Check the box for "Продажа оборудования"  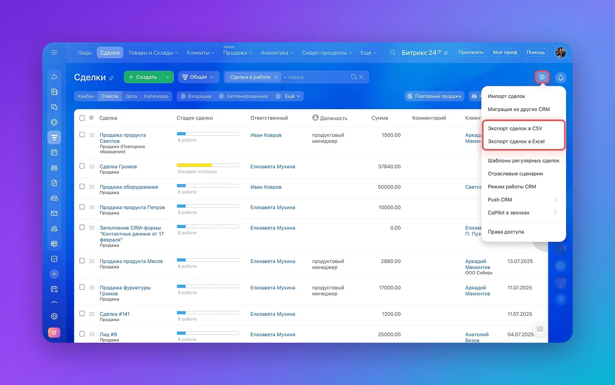(82, 186)
